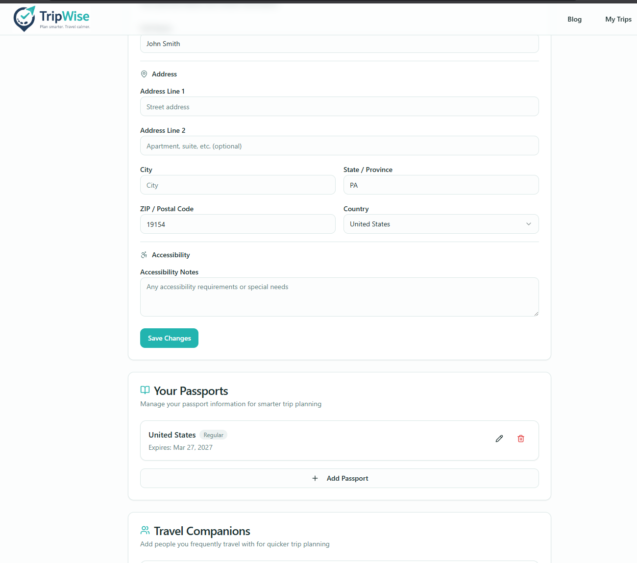The width and height of the screenshot is (637, 563).
Task: Click inside the Accessibility Notes textarea
Action: (339, 296)
